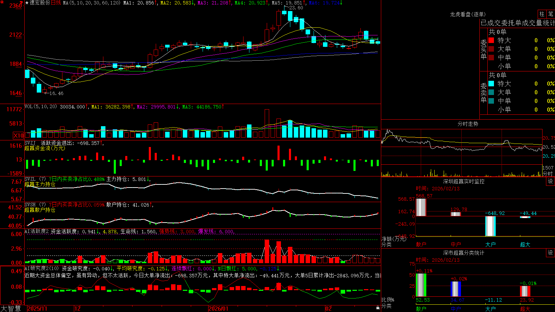Click the dark red 大单 swatch under 委买单
Image resolution: width=555 pixels, height=312 pixels.
click(491, 49)
